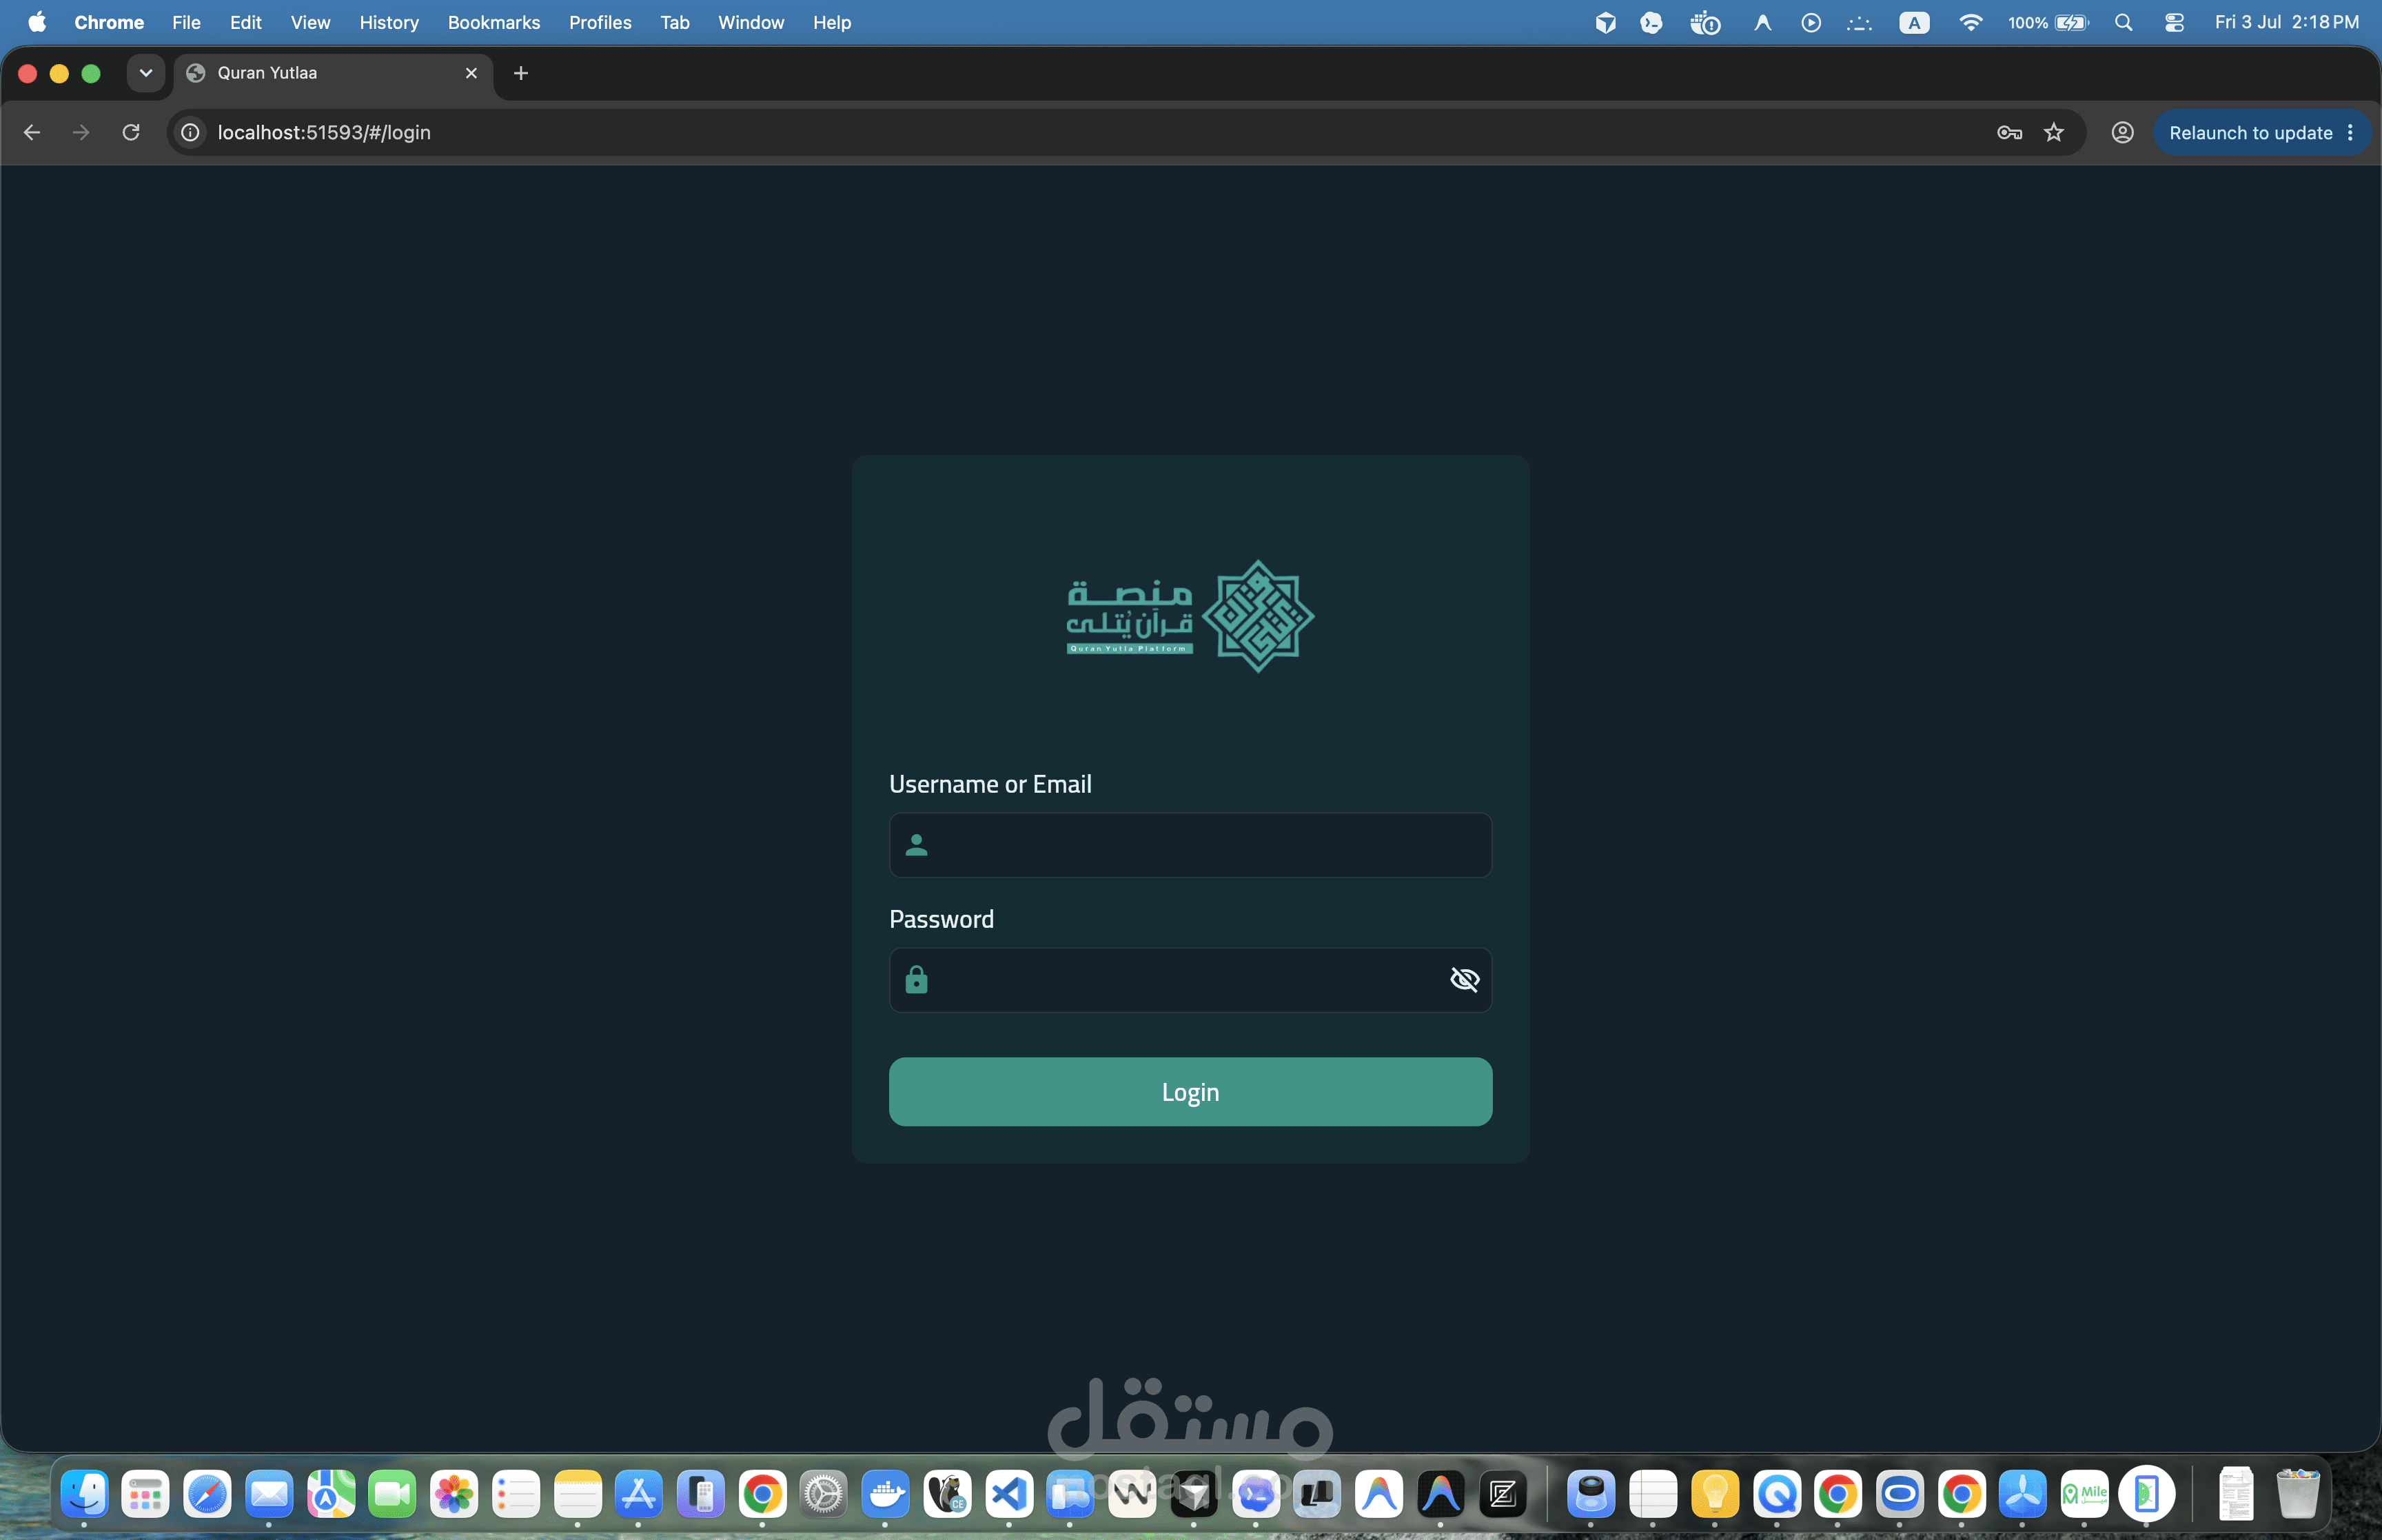2382x1540 pixels.
Task: Switch the input source A indicator
Action: pyautogui.click(x=1914, y=22)
